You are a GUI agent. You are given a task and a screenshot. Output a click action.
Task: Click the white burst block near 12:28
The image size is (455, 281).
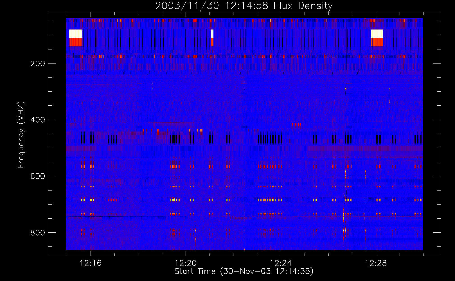click(x=377, y=34)
